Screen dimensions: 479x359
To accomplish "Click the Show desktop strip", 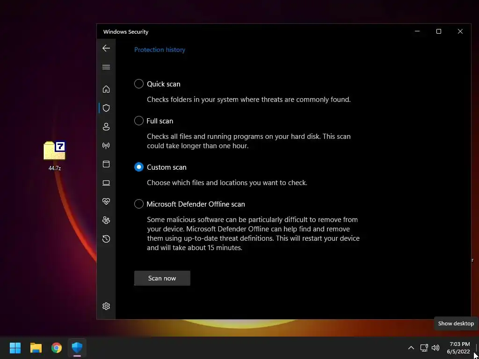I will tap(477, 348).
